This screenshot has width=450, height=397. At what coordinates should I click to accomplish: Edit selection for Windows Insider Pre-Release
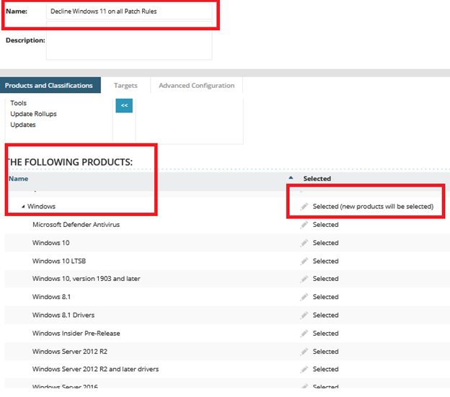(x=304, y=334)
